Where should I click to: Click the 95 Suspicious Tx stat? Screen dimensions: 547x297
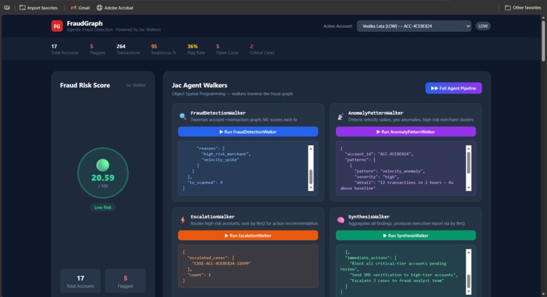coord(164,49)
